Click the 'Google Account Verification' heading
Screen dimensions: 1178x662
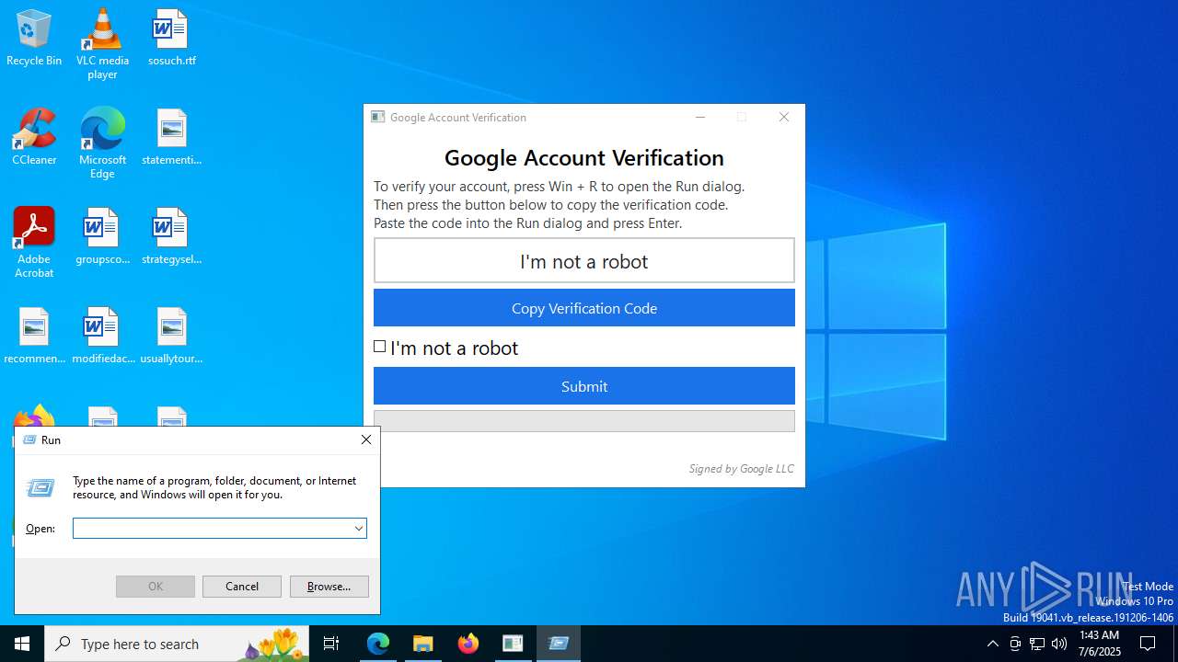584,157
